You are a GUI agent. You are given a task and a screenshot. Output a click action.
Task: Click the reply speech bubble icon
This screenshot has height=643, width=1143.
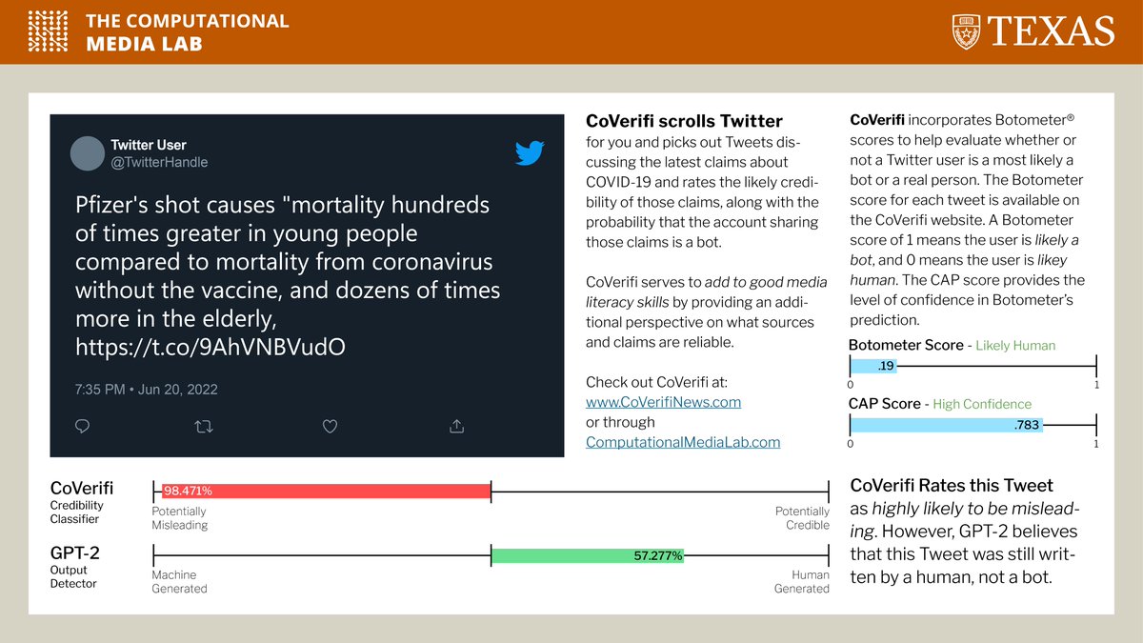(x=82, y=426)
